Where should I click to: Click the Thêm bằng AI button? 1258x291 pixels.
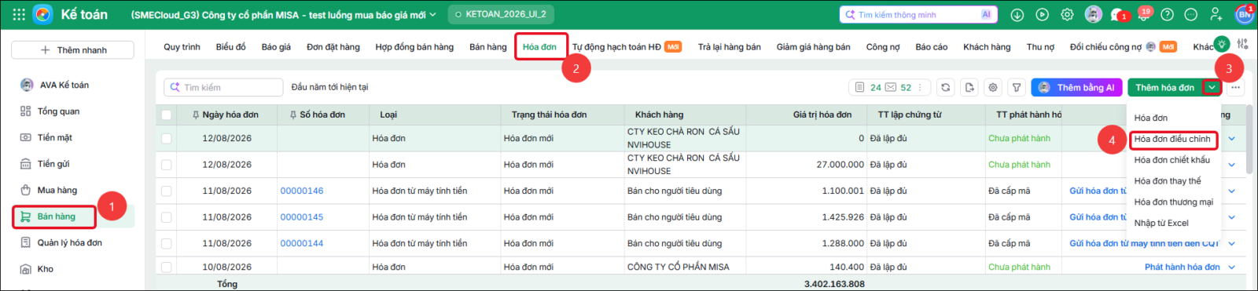(1076, 87)
